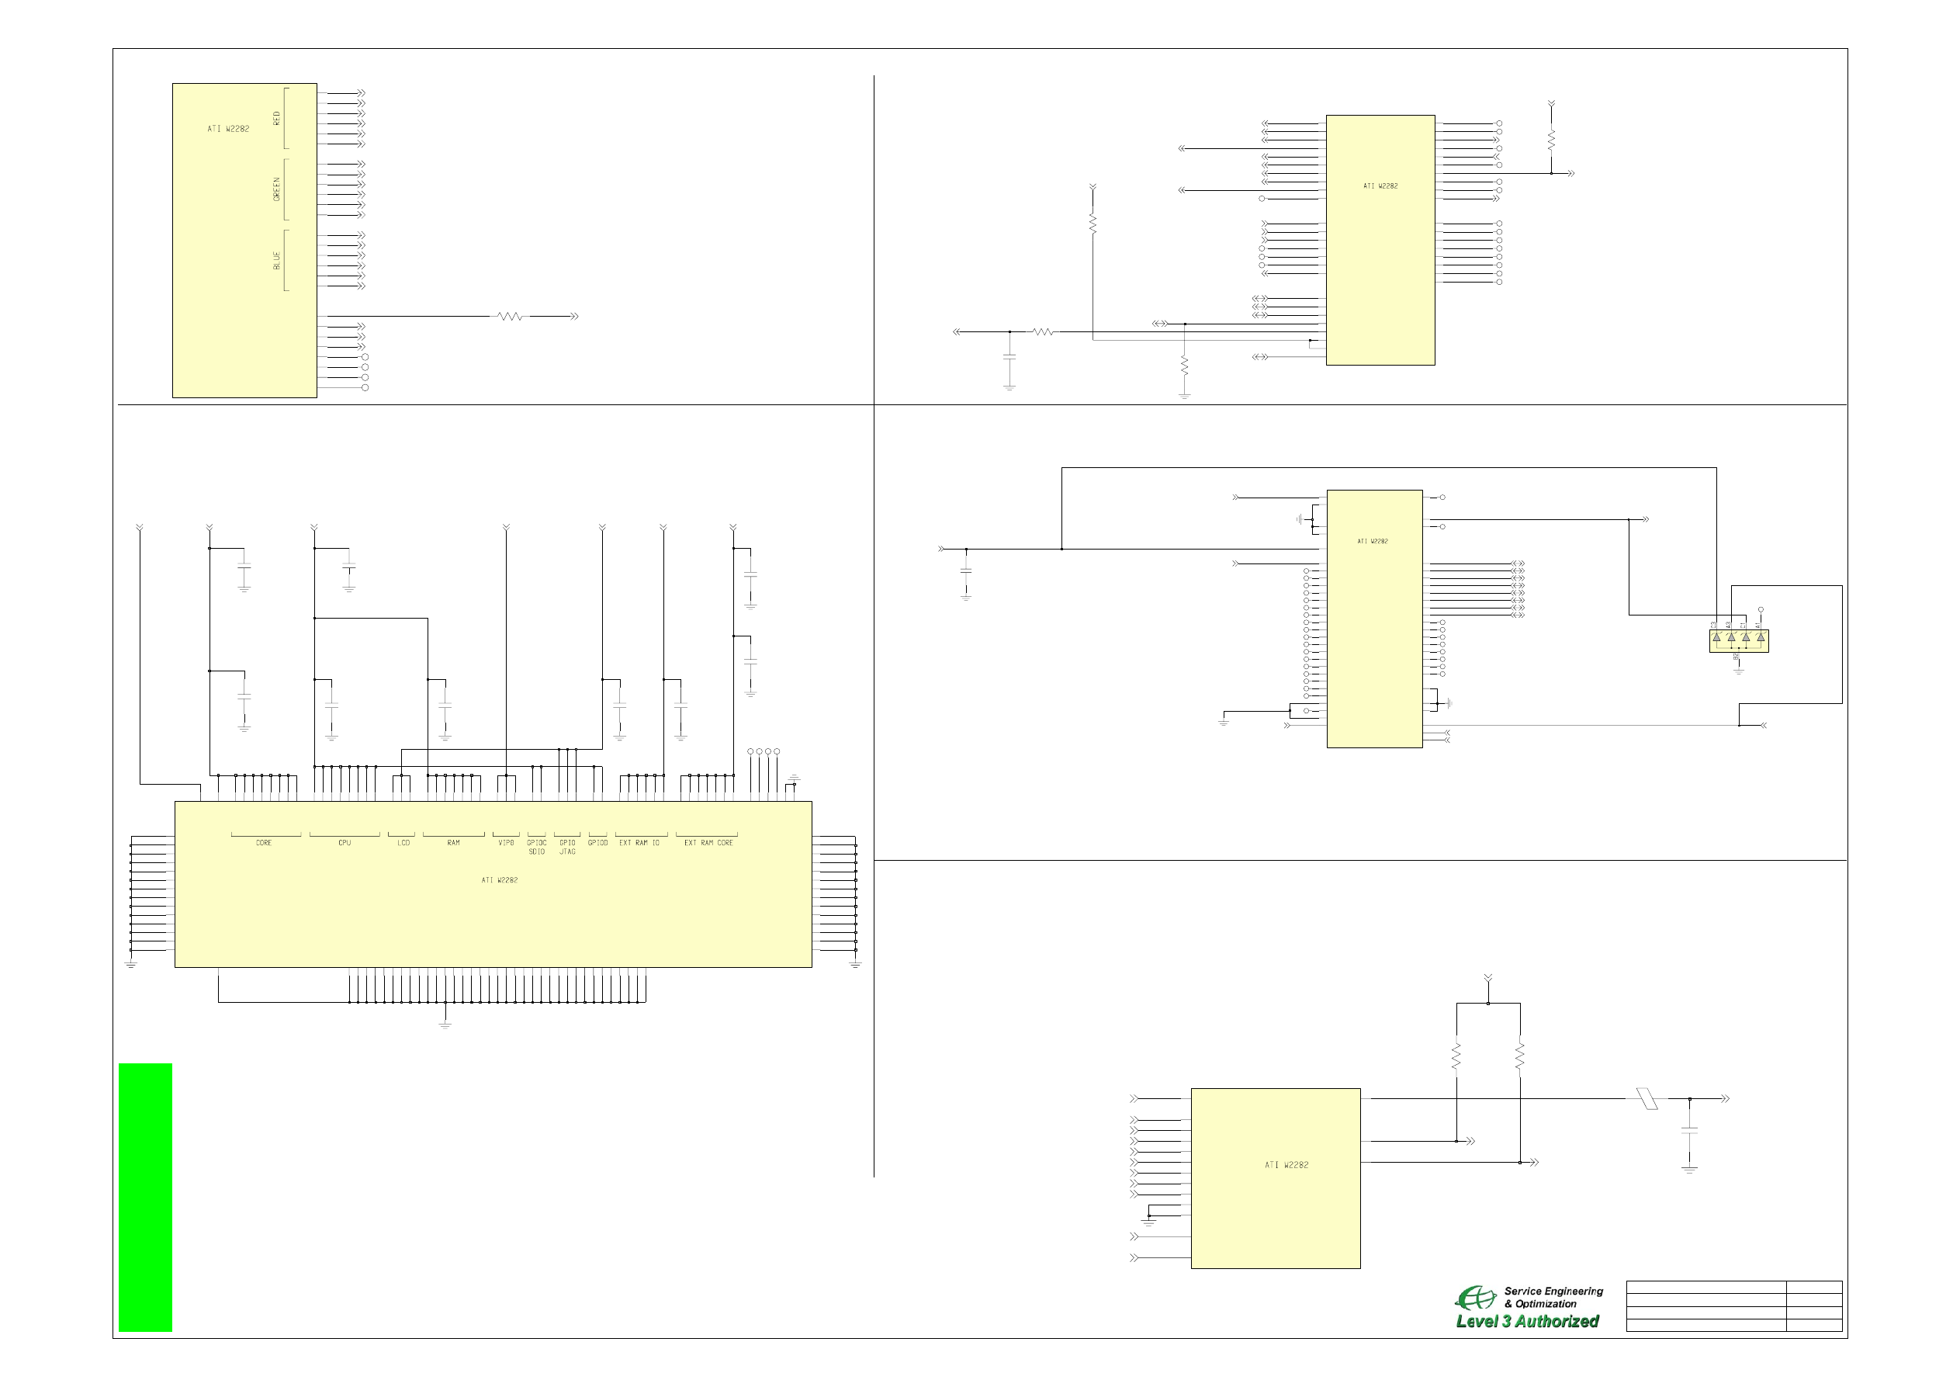The image size is (1960, 1387).
Task: Click the CPU power group label
Action: pos(344,843)
